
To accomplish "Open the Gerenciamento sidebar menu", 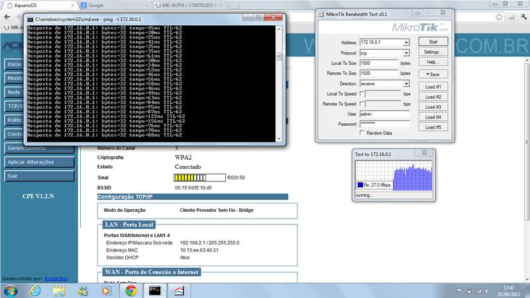I will pyautogui.click(x=39, y=148).
